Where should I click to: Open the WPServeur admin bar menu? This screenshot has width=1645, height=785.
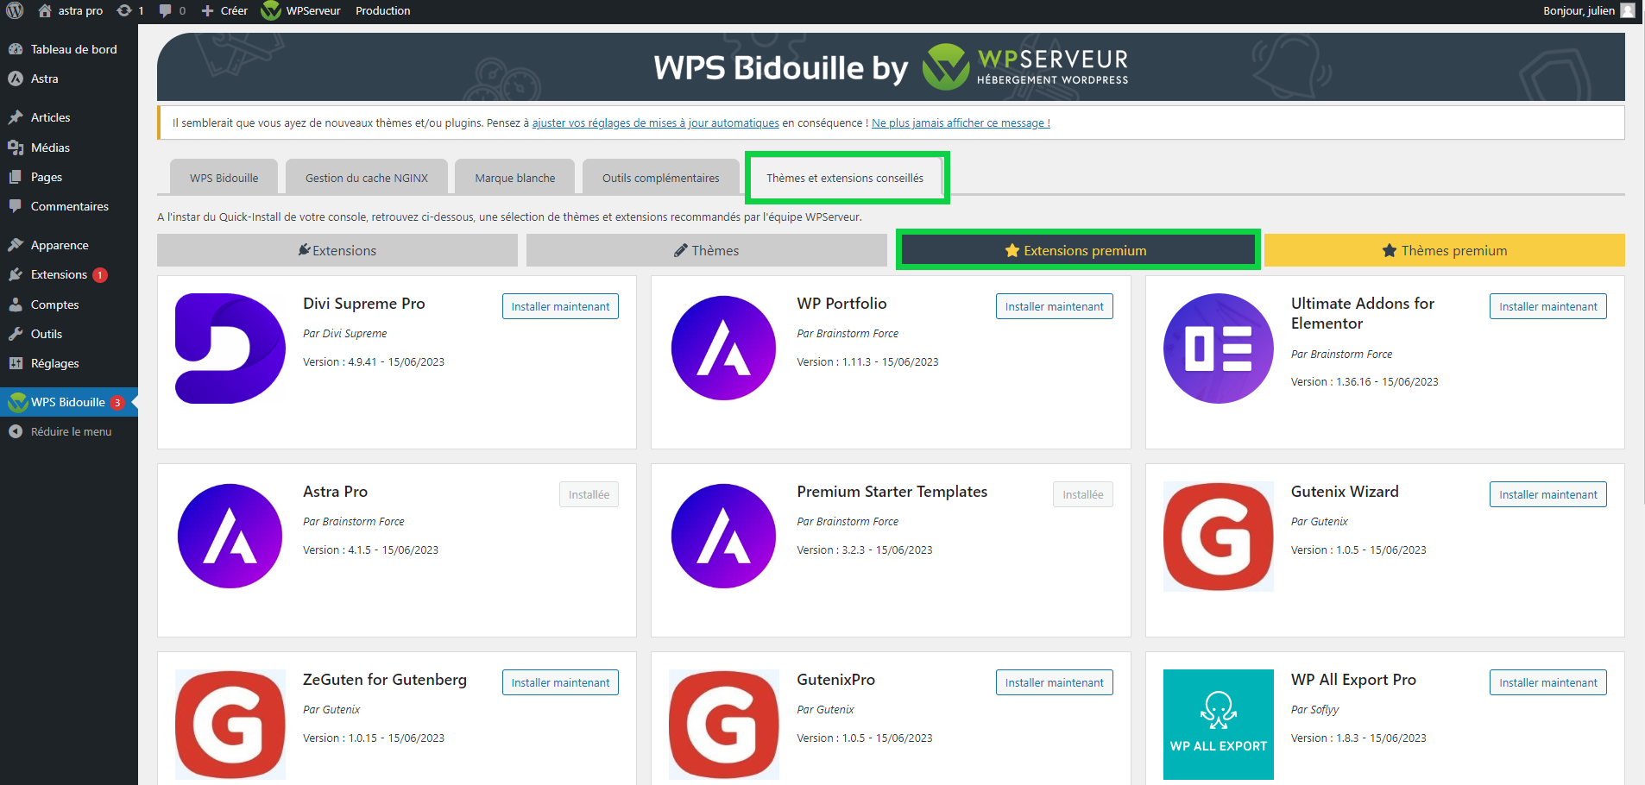tap(301, 10)
